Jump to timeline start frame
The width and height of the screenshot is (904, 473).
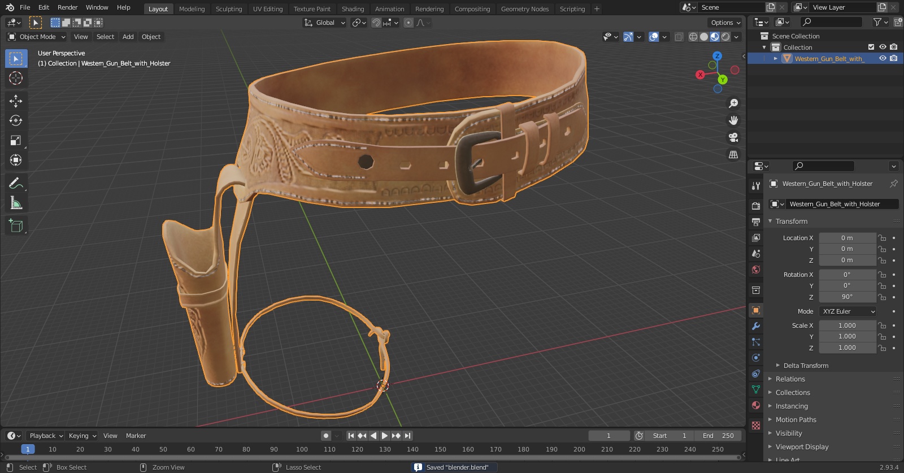[x=351, y=436]
